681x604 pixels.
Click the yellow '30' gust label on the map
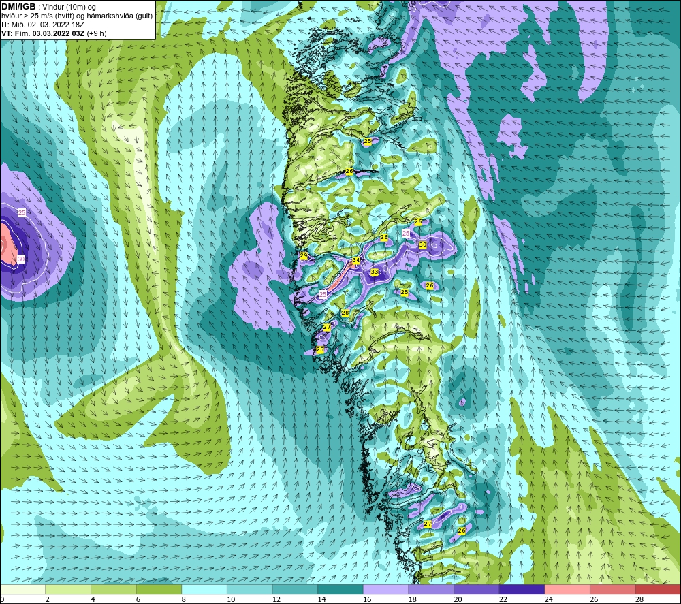click(x=423, y=245)
